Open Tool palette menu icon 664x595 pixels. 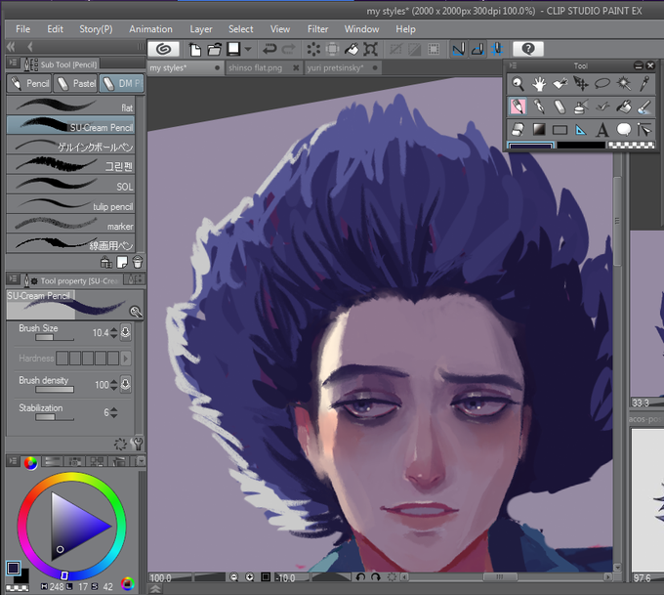coord(513,65)
